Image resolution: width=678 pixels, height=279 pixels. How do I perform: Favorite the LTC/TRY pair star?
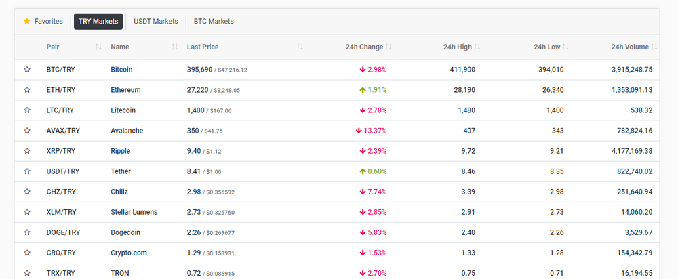point(27,110)
